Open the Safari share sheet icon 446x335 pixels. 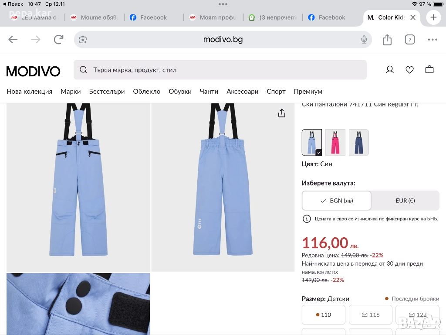coord(387,40)
